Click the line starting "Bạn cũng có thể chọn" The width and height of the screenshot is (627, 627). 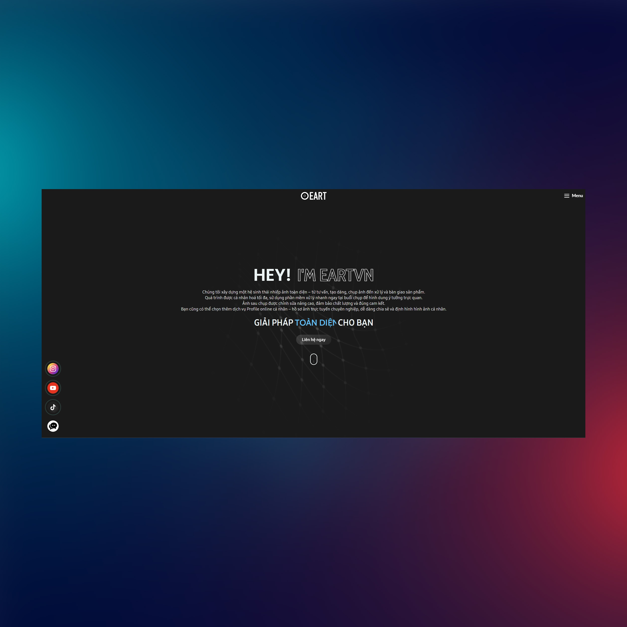click(314, 309)
